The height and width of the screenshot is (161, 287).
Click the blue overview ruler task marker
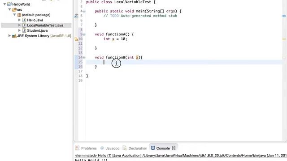tap(284, 16)
